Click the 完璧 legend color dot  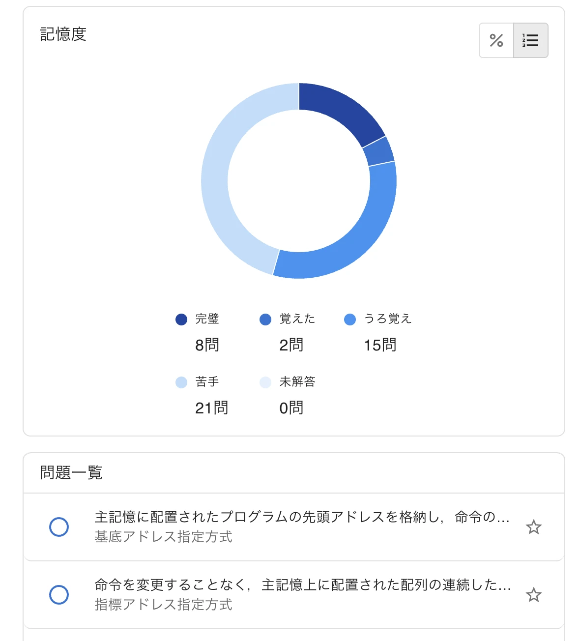(x=181, y=320)
